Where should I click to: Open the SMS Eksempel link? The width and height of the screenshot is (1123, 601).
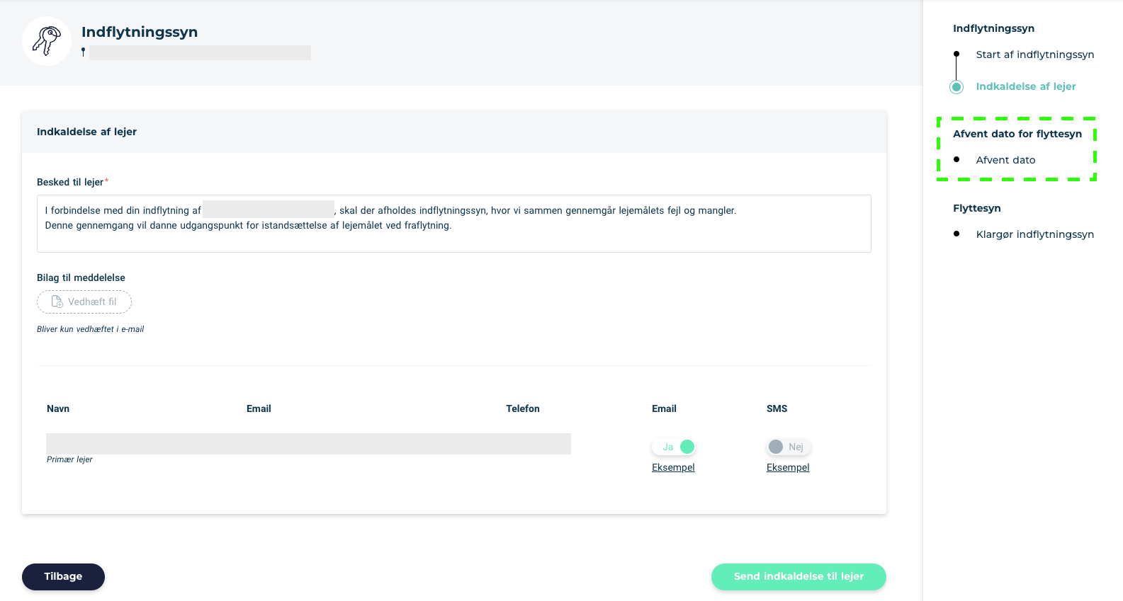coord(788,467)
